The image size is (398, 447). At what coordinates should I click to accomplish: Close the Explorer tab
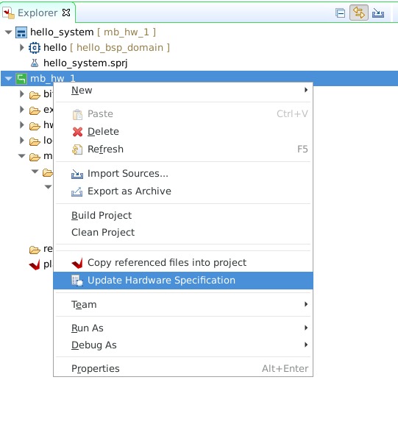[66, 13]
